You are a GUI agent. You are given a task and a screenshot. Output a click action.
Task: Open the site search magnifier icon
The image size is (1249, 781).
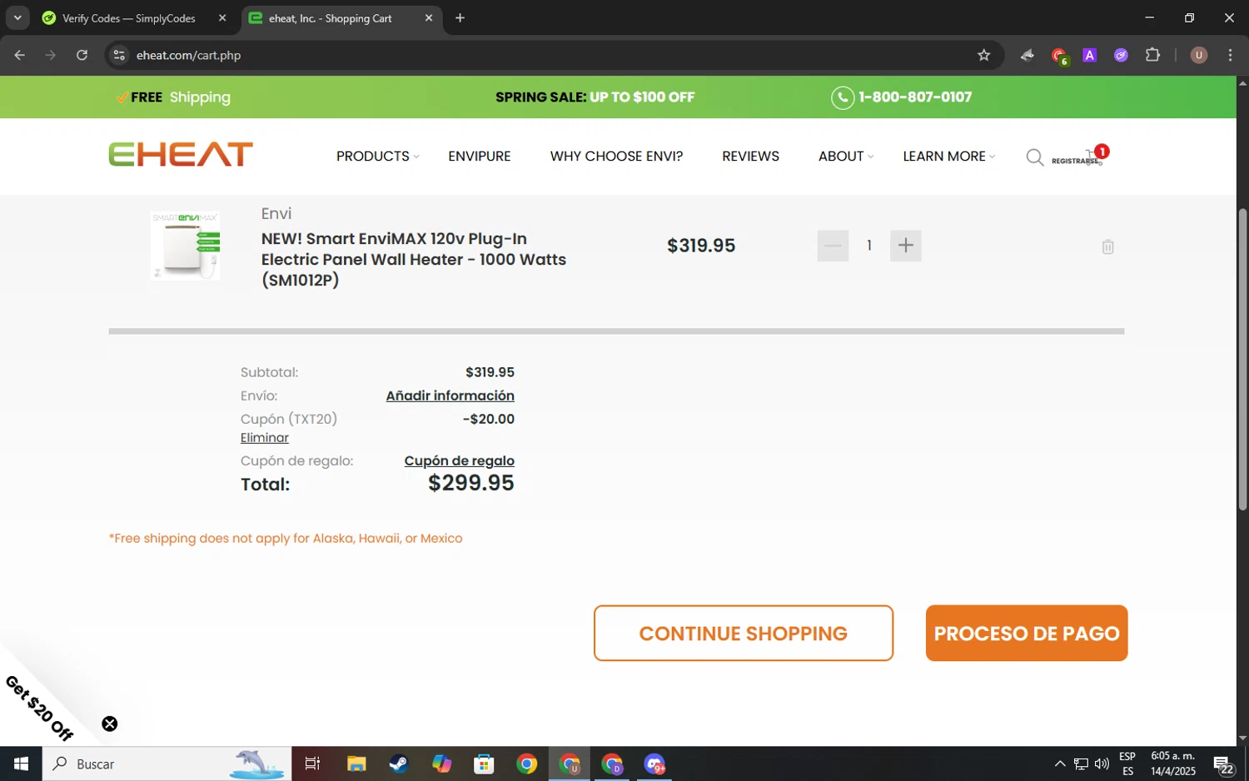tap(1034, 157)
